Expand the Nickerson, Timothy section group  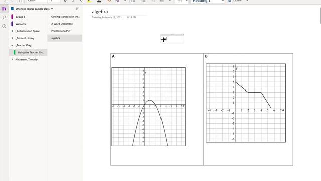(12, 60)
